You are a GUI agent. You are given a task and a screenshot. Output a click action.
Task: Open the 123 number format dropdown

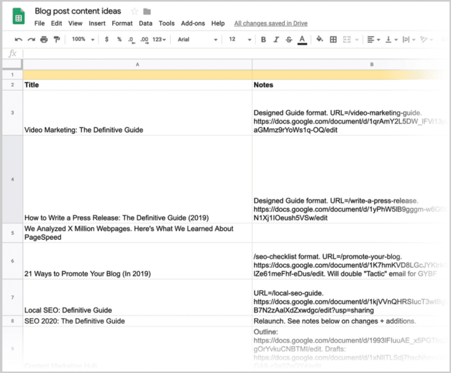[159, 39]
